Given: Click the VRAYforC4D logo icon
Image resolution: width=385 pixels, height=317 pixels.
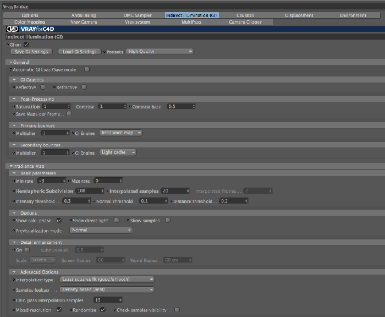Looking at the screenshot, I should click(x=12, y=29).
